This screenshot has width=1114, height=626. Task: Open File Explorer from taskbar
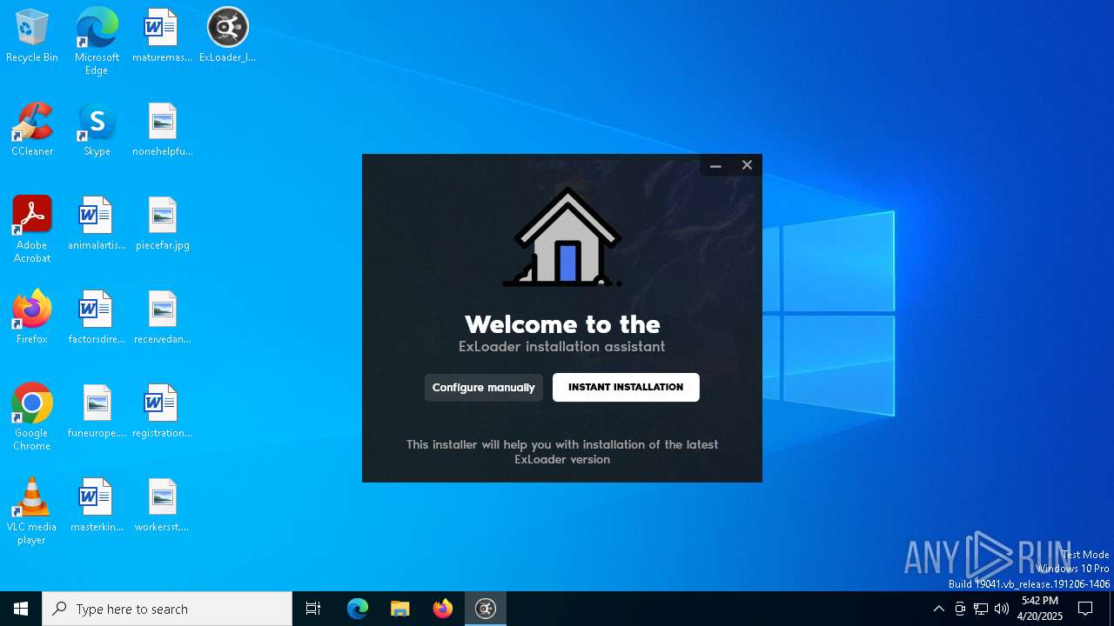400,609
